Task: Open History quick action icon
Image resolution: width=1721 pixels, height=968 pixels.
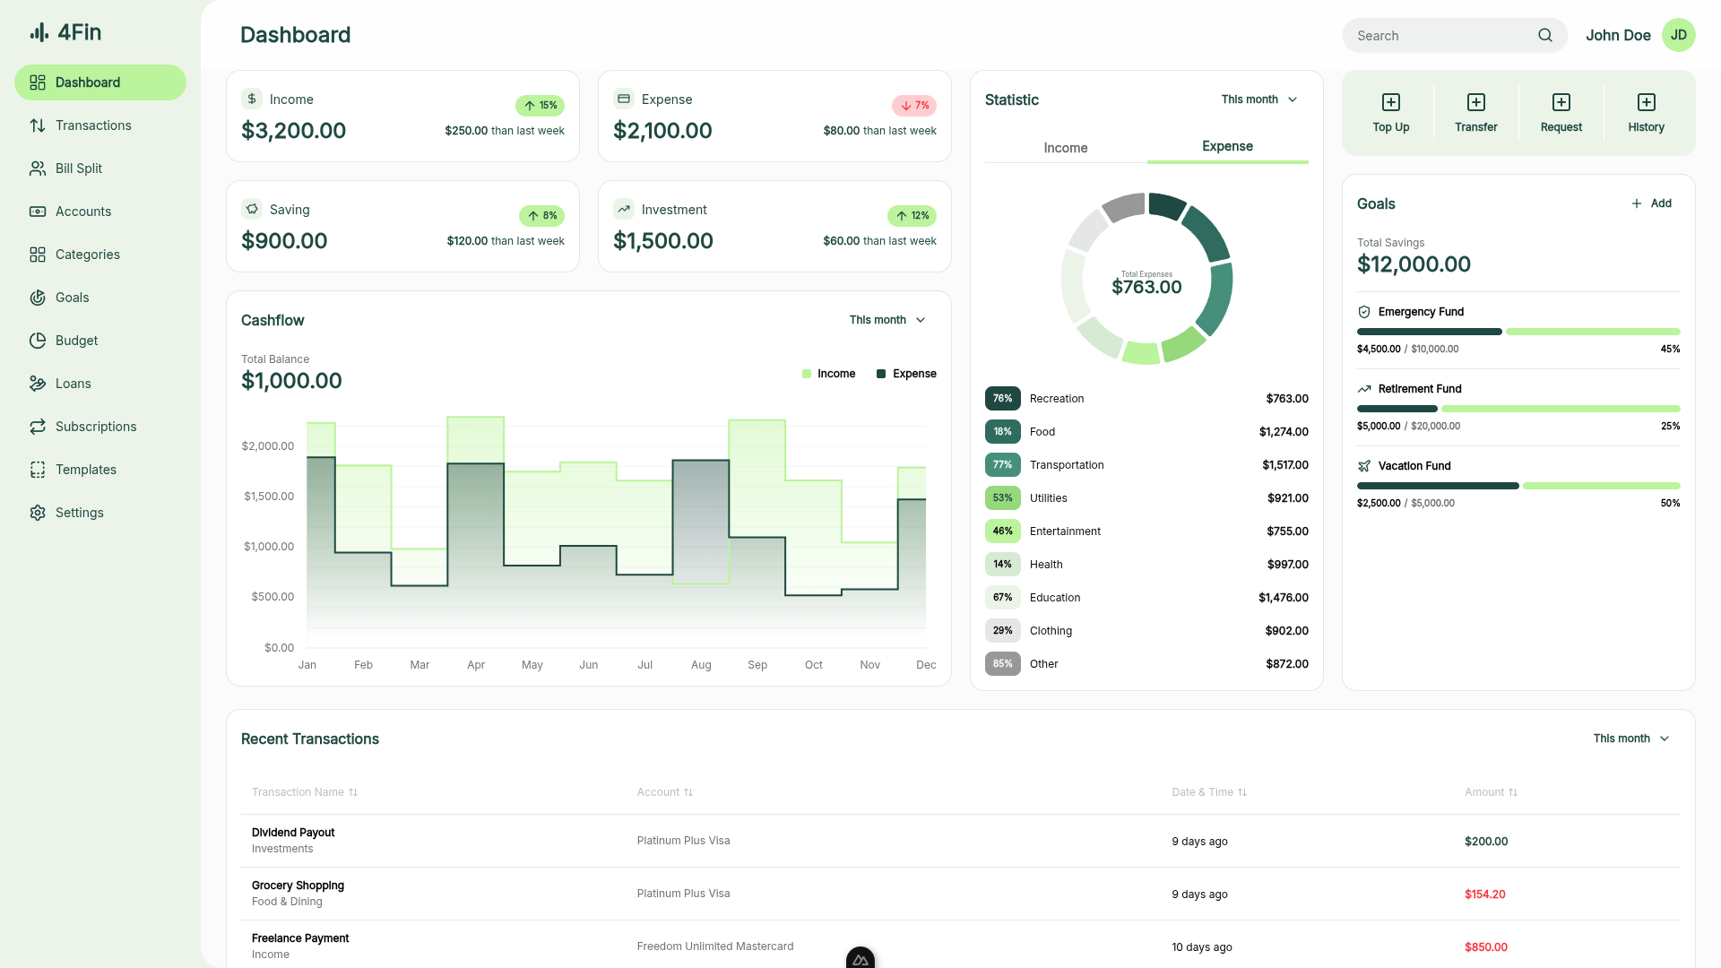Action: [x=1646, y=102]
